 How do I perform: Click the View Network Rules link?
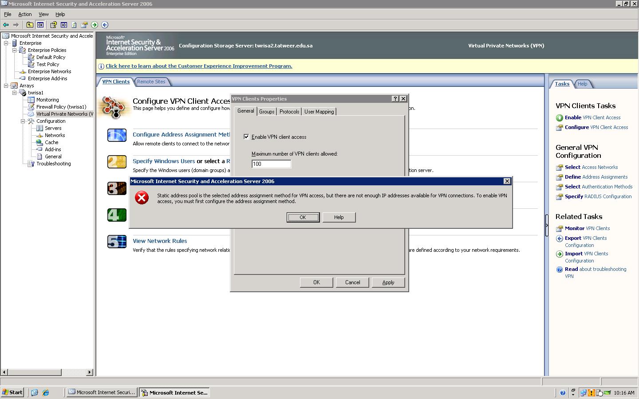point(160,241)
